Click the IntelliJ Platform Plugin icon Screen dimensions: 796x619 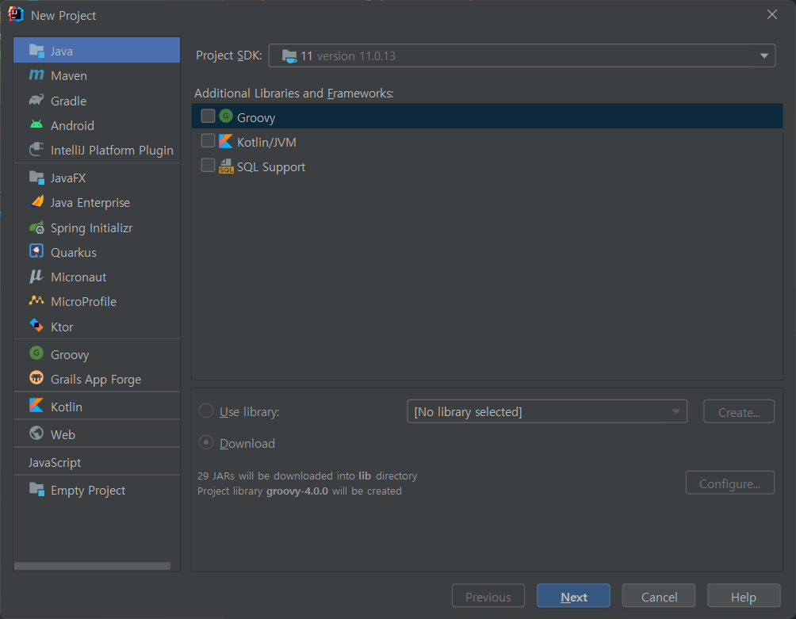[x=36, y=149]
